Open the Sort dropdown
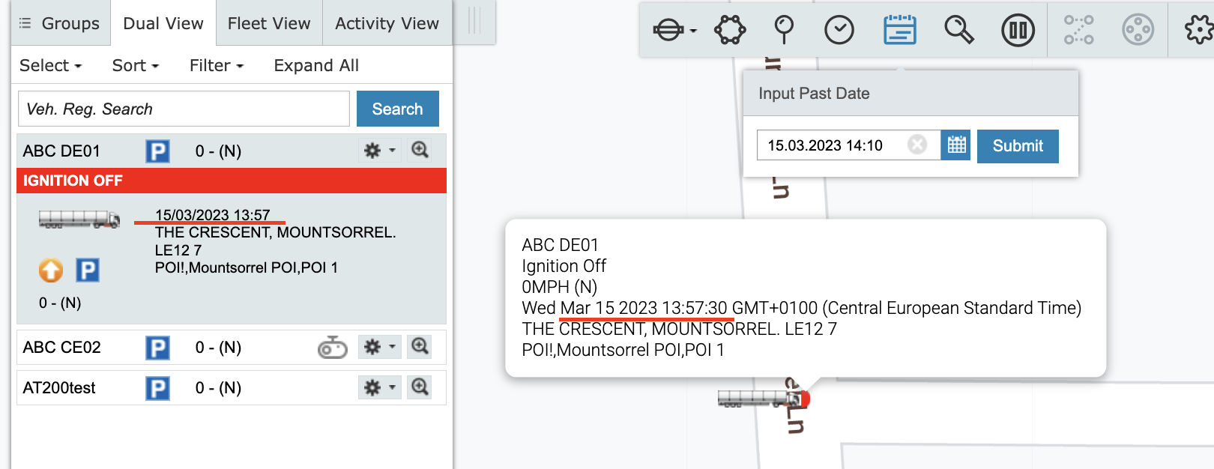Image resolution: width=1214 pixels, height=469 pixels. click(x=135, y=66)
